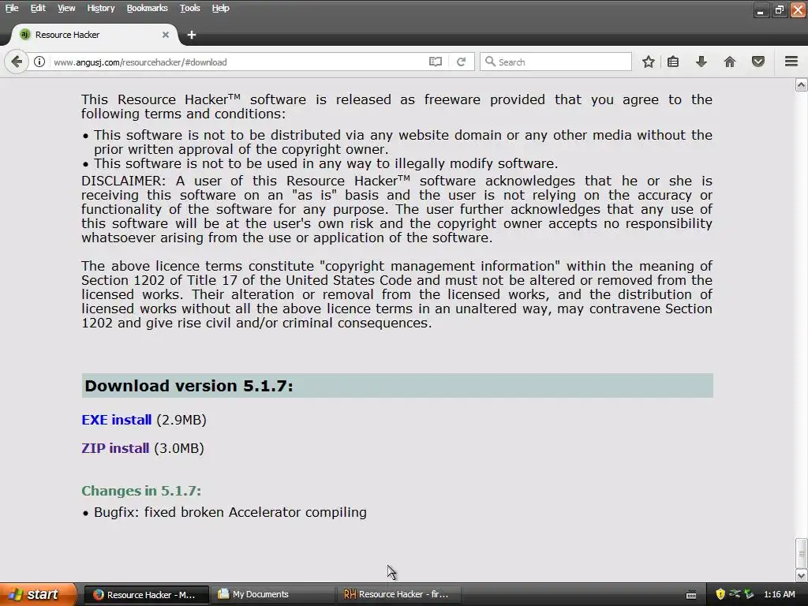Save page to Pocket icon

[758, 62]
